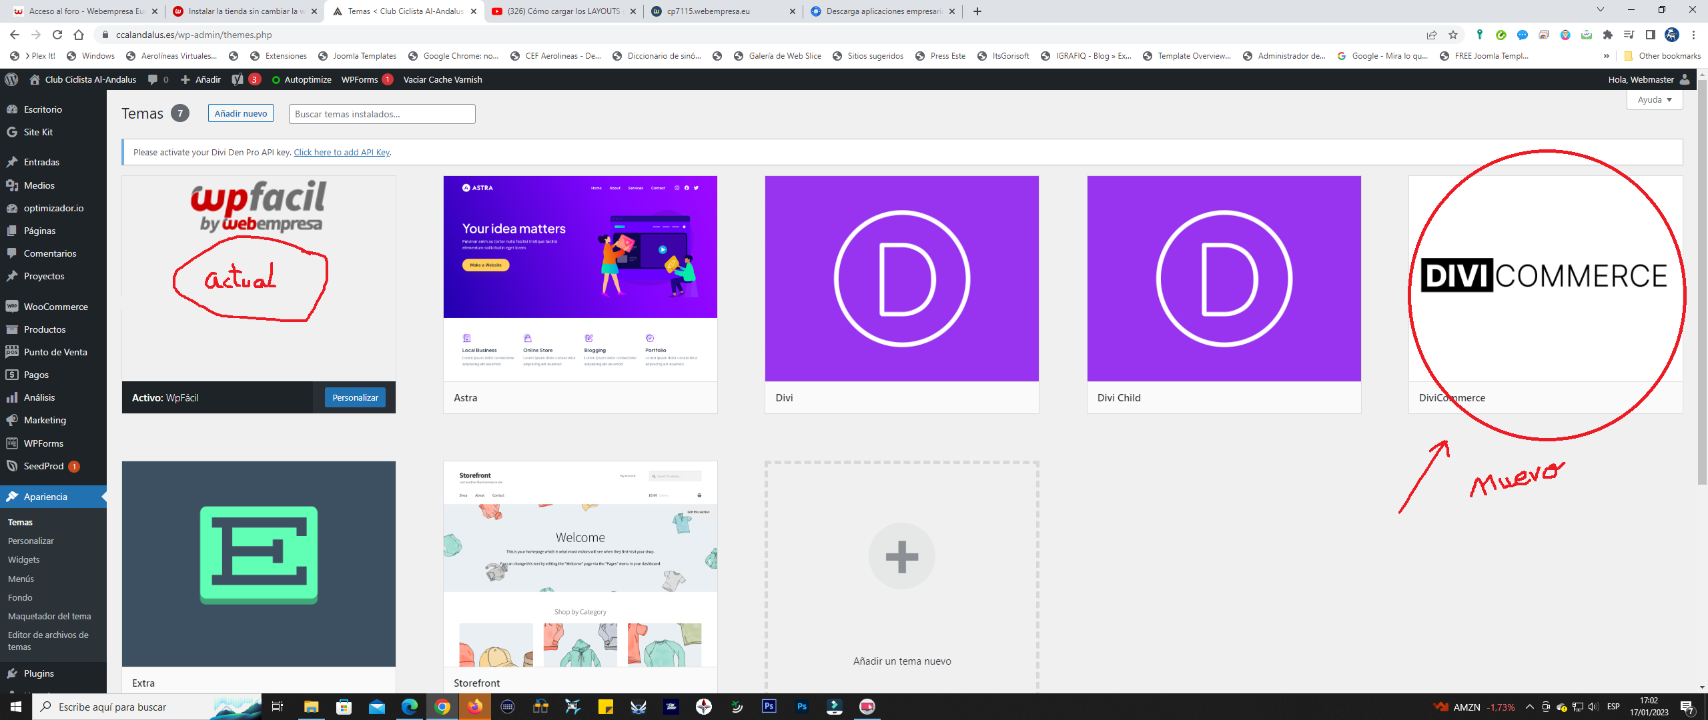Reload the page with browser refresh
1708x720 pixels.
pyautogui.click(x=57, y=35)
